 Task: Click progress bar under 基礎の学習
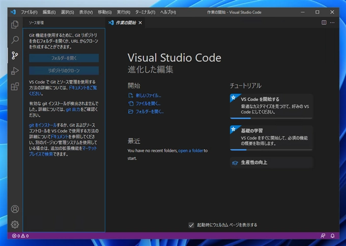point(271,150)
